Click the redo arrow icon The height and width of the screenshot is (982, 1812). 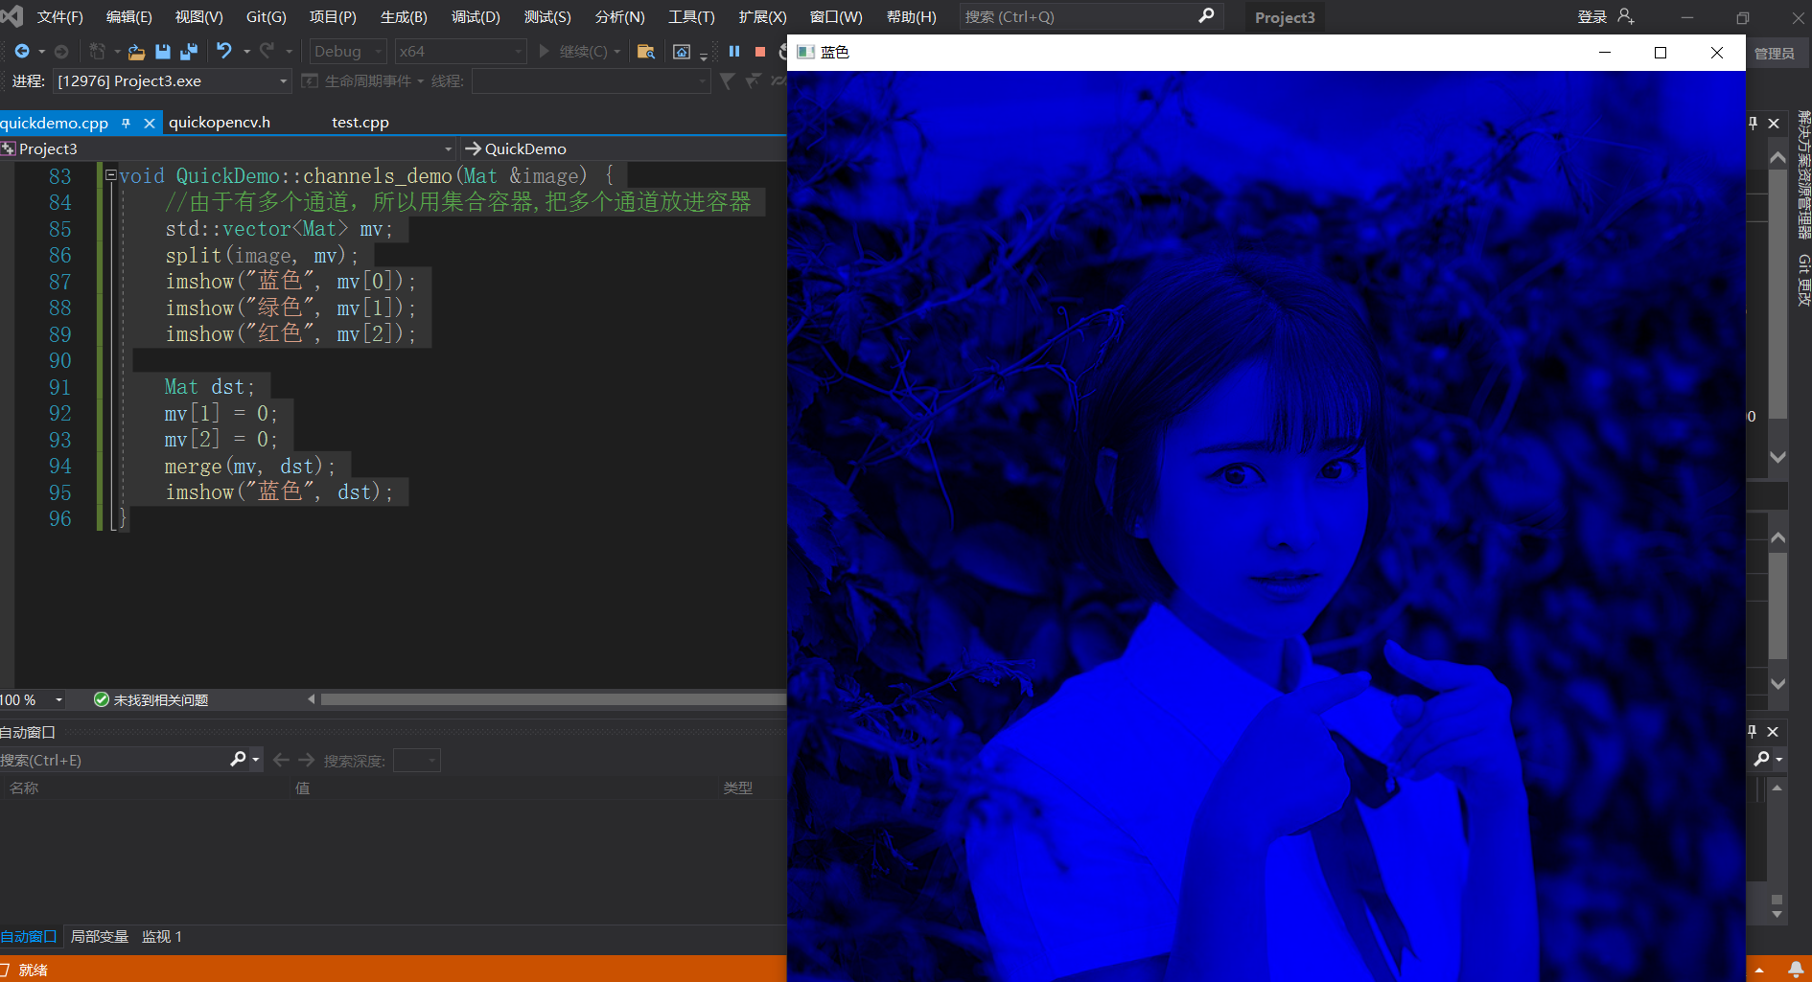[x=267, y=51]
